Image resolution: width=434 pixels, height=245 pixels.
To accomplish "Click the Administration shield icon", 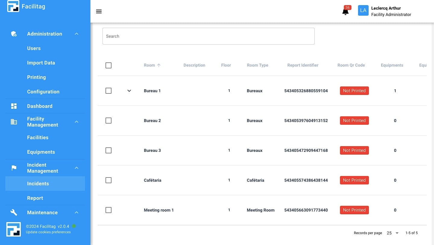I will [14, 34].
